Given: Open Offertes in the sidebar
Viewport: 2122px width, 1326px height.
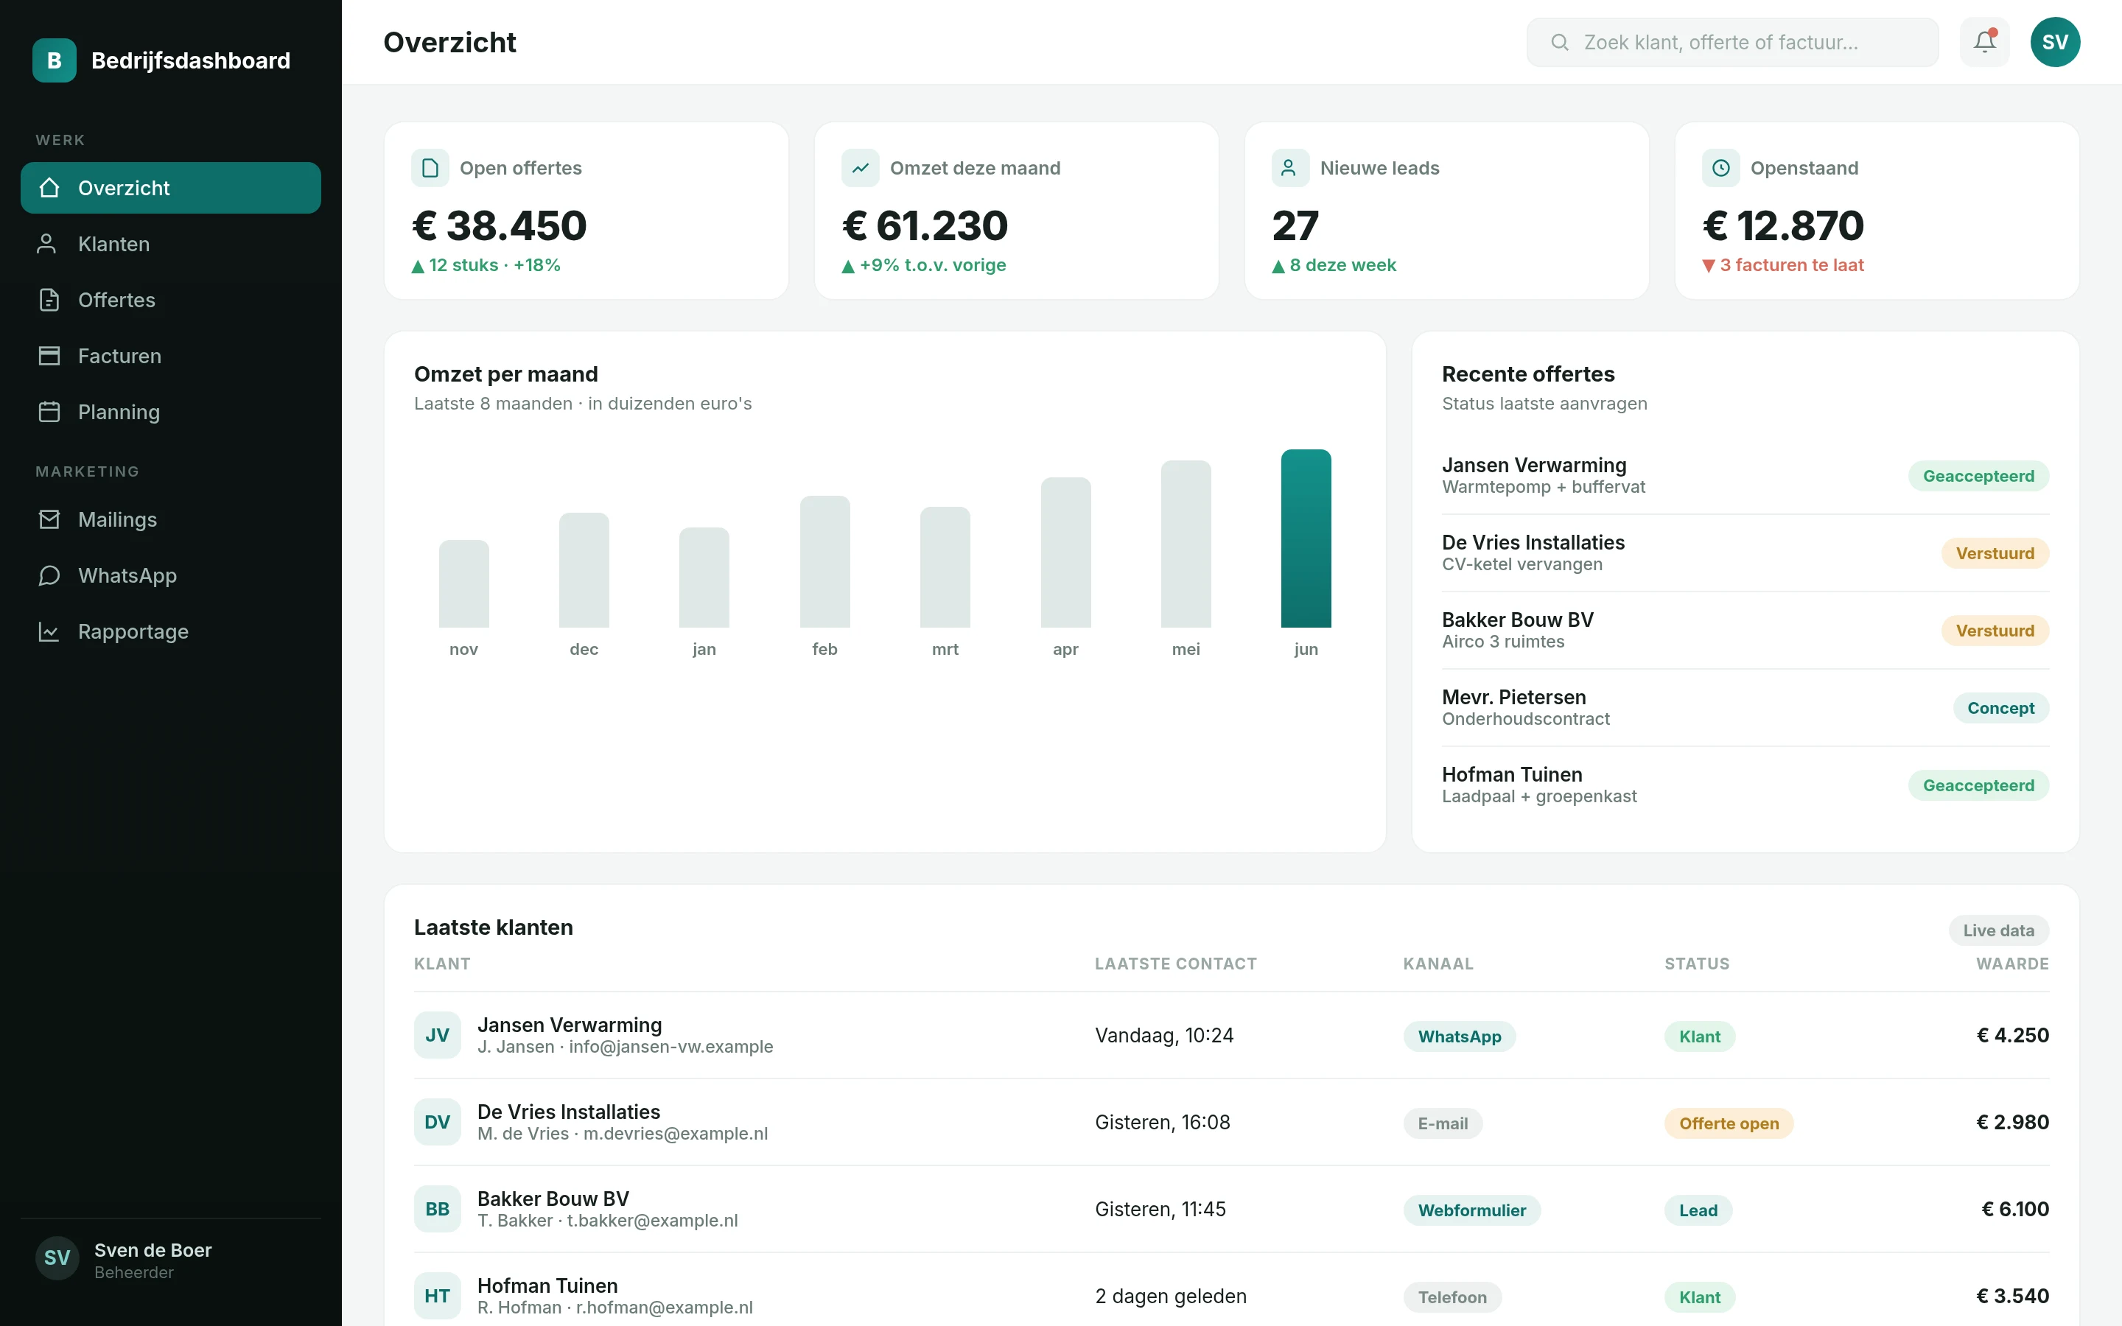Looking at the screenshot, I should pos(171,300).
